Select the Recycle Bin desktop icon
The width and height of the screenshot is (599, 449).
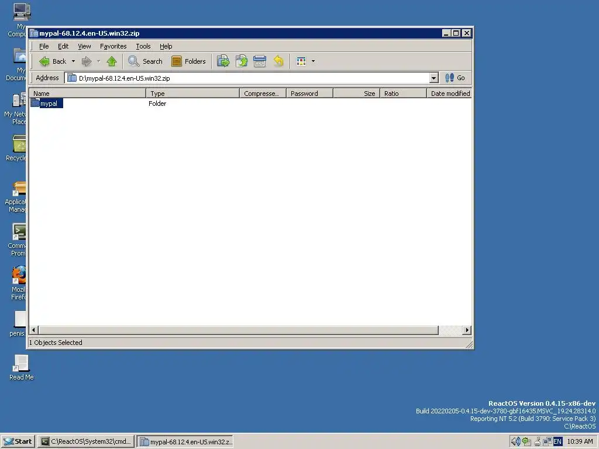pyautogui.click(x=17, y=148)
